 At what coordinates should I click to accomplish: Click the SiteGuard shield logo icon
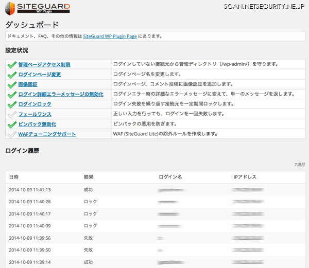11,9
